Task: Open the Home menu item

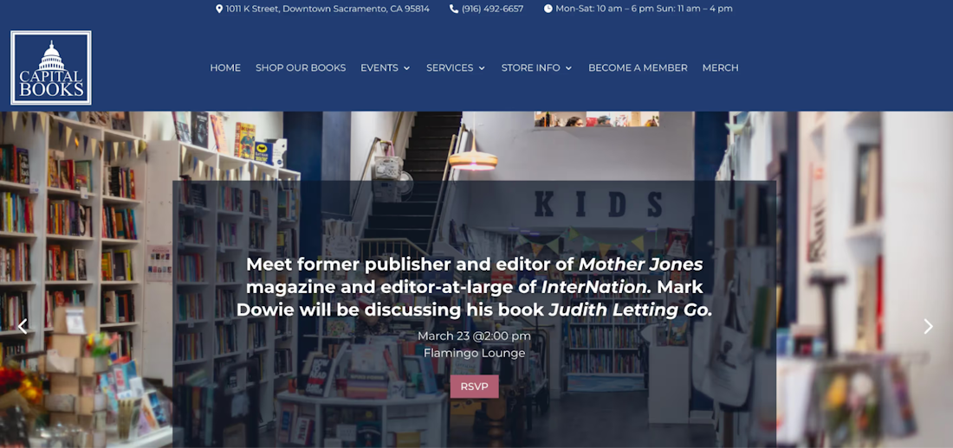Action: [225, 68]
